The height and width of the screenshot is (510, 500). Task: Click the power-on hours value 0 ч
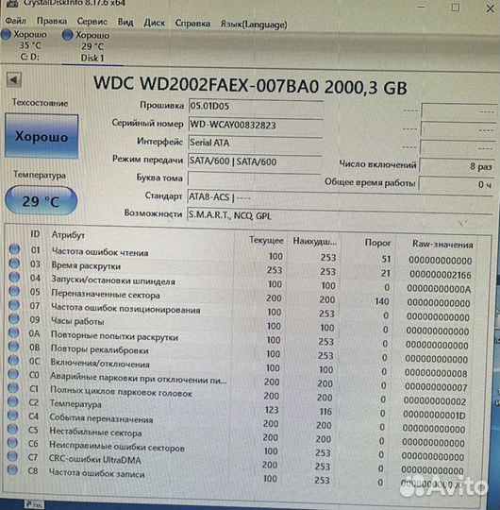tap(456, 184)
